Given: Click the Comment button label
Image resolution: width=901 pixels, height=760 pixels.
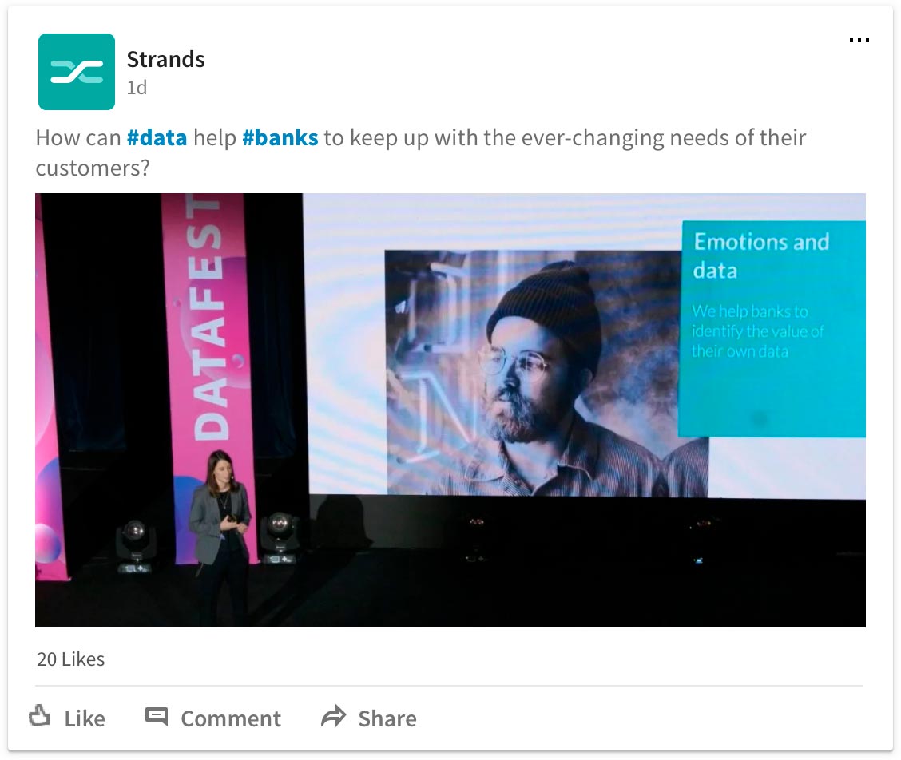Looking at the screenshot, I should (231, 718).
